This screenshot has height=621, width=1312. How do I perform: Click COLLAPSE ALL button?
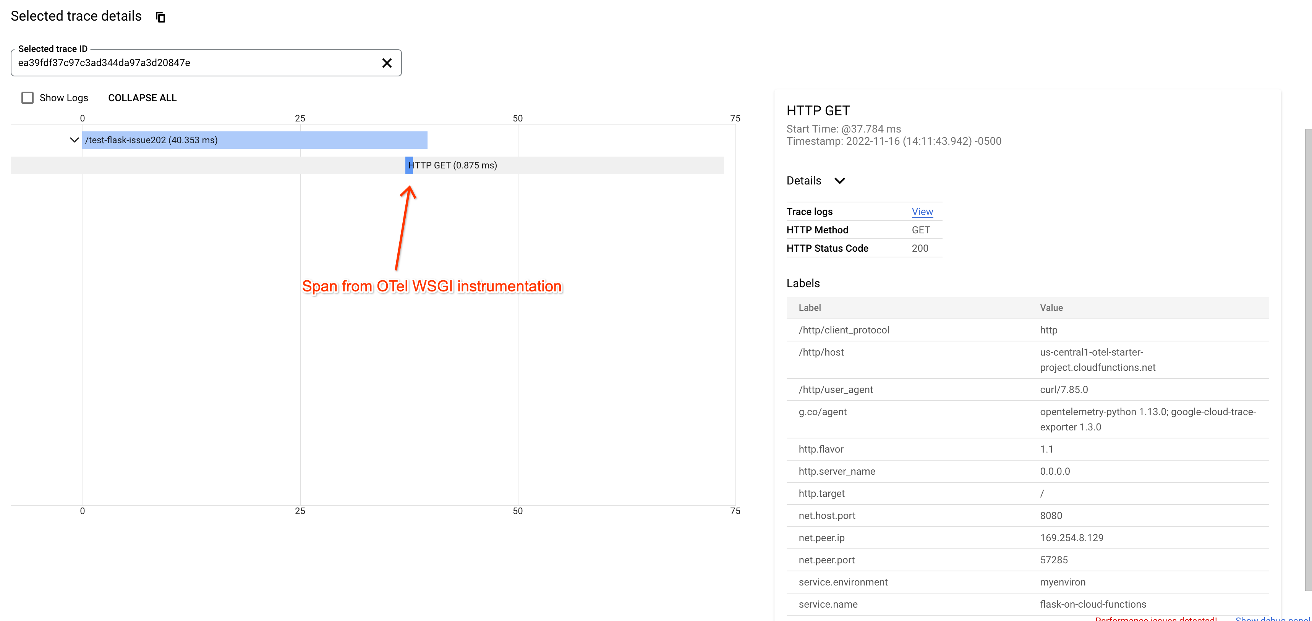coord(142,98)
